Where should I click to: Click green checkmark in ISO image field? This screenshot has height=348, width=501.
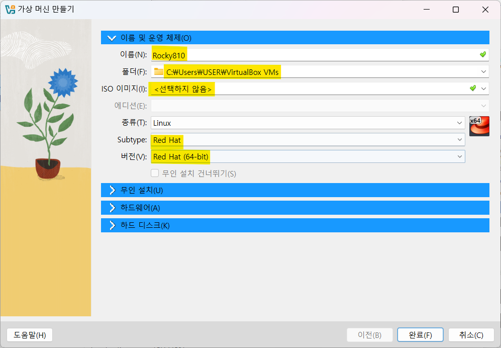(473, 88)
